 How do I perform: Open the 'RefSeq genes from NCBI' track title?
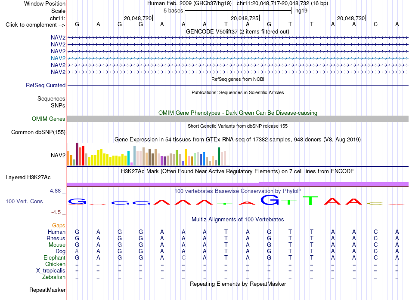coord(238,79)
